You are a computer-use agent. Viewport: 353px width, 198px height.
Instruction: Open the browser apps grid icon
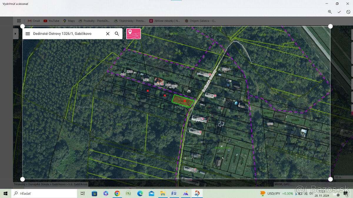coord(19,21)
